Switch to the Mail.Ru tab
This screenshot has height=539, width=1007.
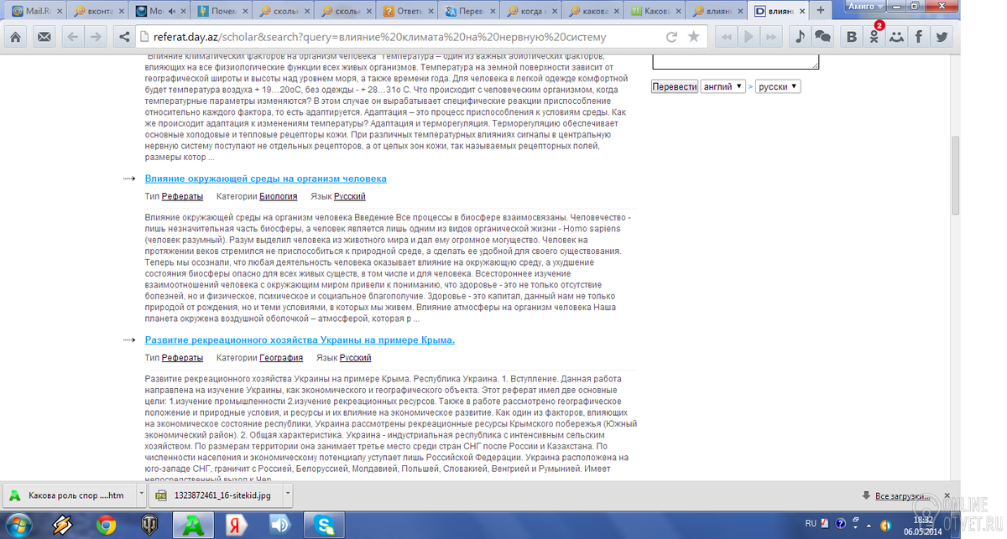tap(34, 11)
